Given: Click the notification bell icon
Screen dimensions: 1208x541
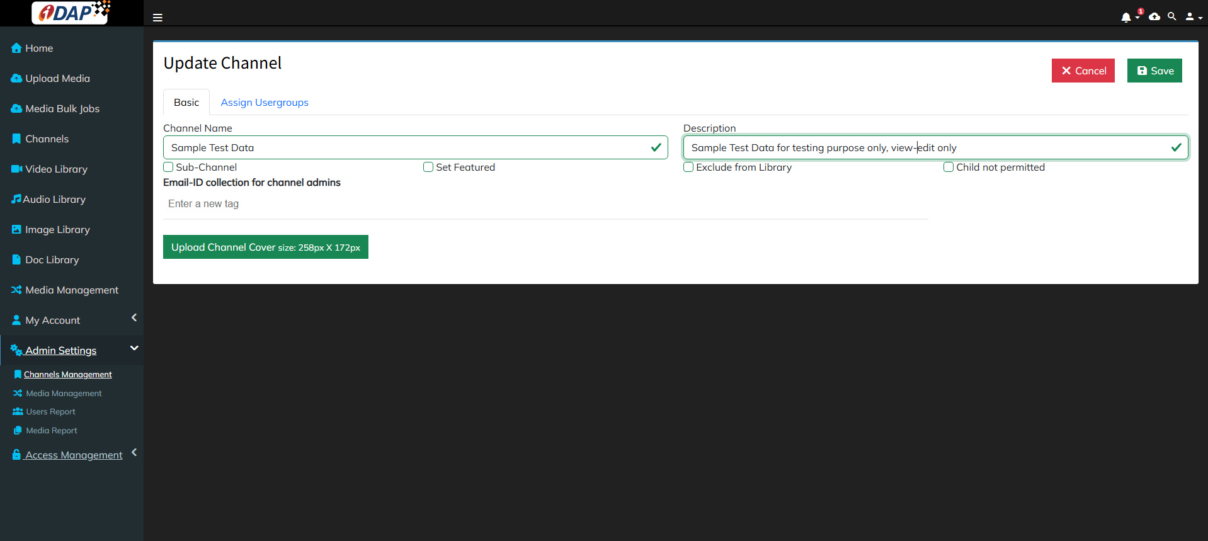Looking at the screenshot, I should click(x=1126, y=18).
